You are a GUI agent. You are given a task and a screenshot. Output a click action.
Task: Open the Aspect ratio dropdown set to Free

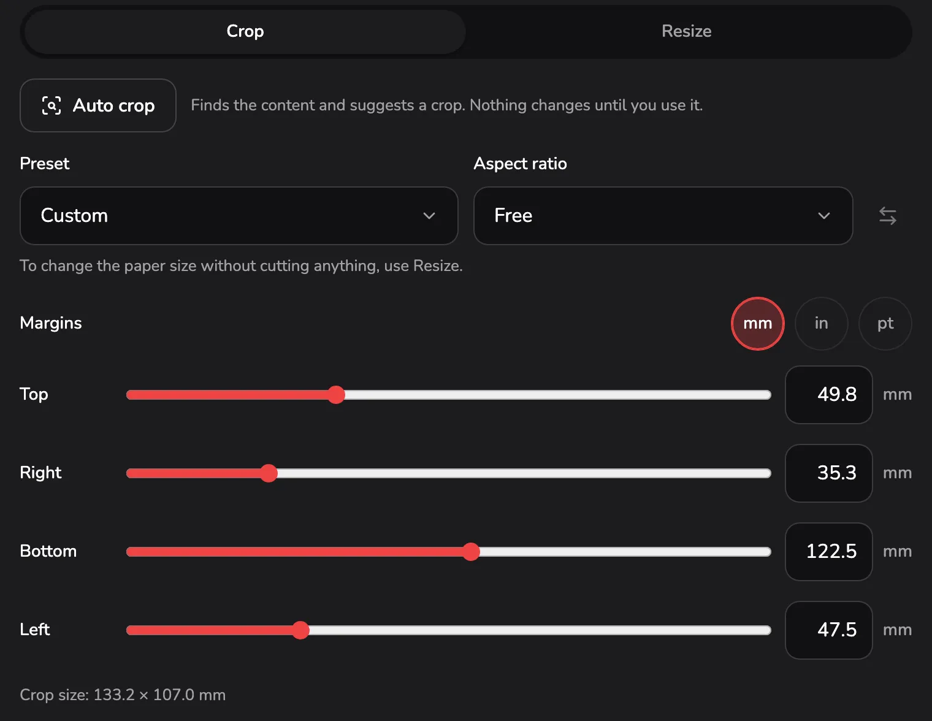663,216
